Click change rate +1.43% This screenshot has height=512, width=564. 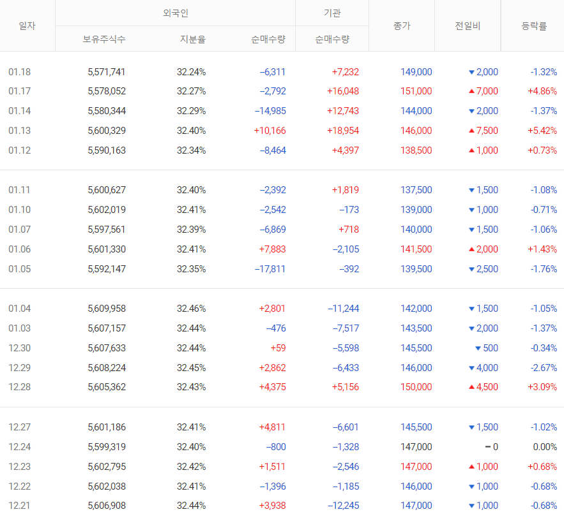pyautogui.click(x=542, y=249)
